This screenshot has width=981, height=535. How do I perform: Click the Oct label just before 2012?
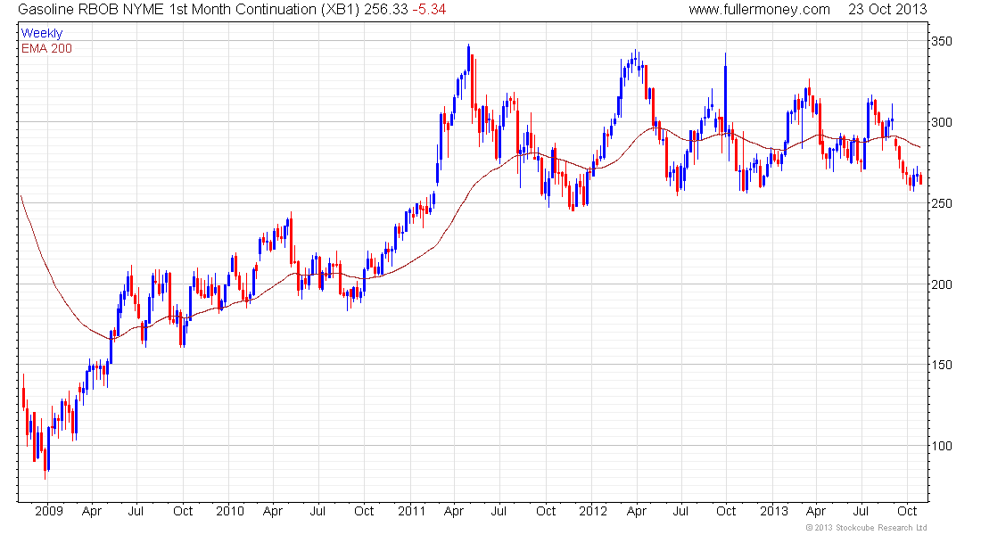[x=546, y=511]
